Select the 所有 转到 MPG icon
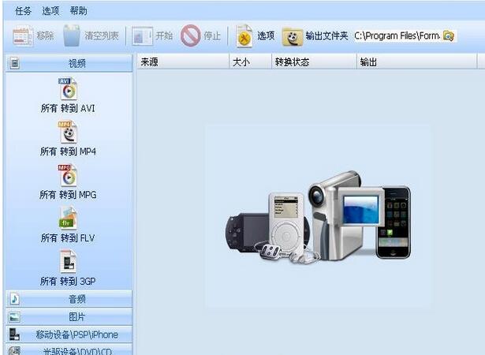The image size is (485, 355). pyautogui.click(x=68, y=175)
